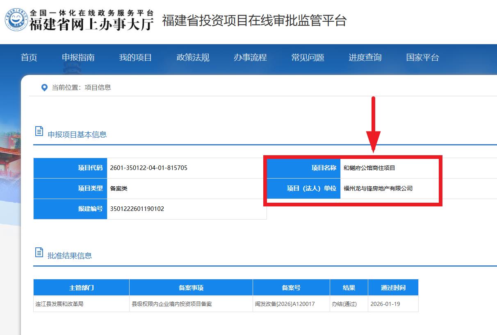Click the project name 和樾府公馆商住项目

coord(369,168)
